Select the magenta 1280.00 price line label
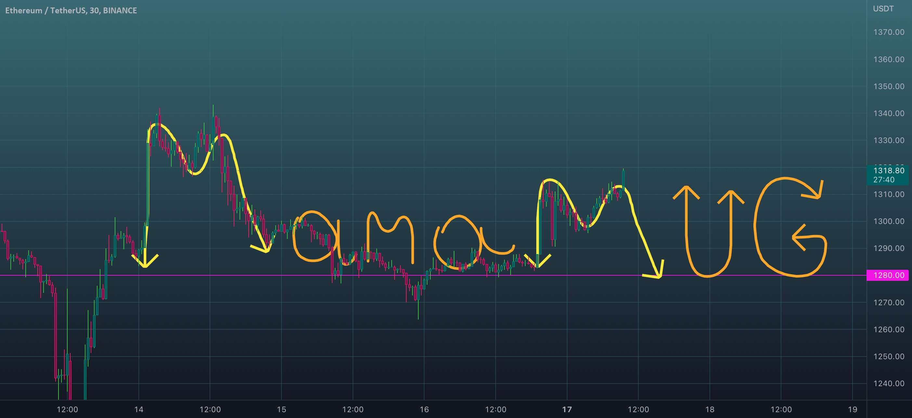Screen dimensions: 912x418 (x=888, y=275)
